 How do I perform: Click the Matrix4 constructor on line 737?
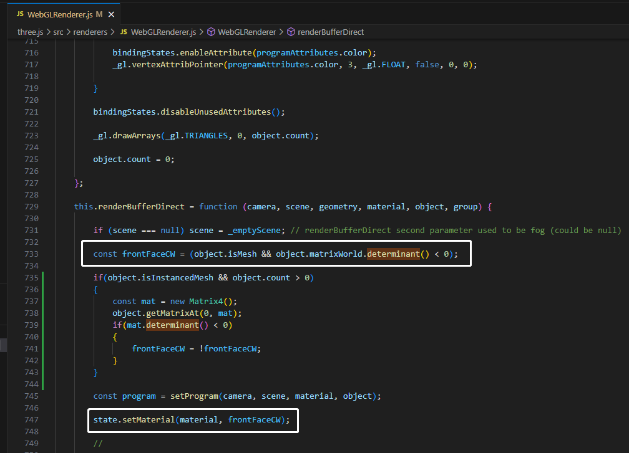click(206, 301)
